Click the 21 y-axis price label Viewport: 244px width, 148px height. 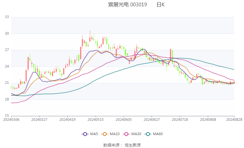(x=7, y=83)
